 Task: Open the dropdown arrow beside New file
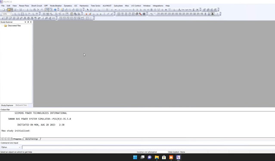point(6,10)
